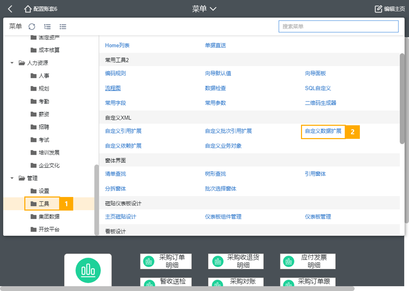This screenshot has height=291, width=409.
Task: Select the 考勤 folder
Action: coord(40,101)
